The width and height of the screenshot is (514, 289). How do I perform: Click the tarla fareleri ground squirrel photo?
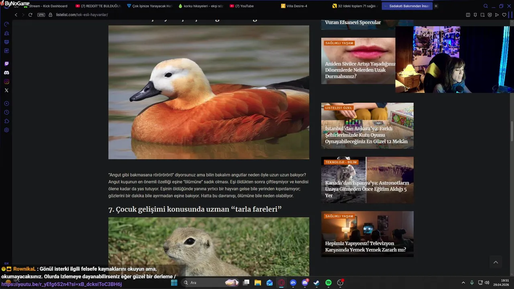[x=209, y=247]
